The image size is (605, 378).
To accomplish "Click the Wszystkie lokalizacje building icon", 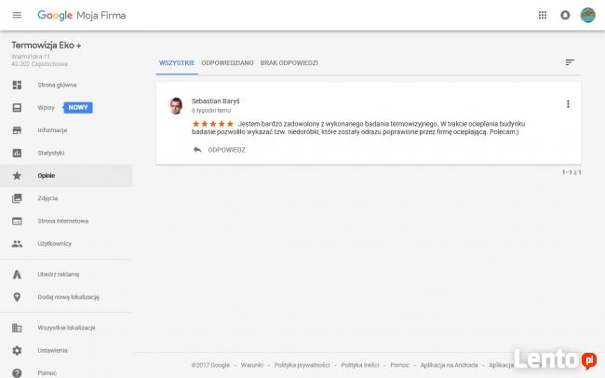I will (17, 328).
